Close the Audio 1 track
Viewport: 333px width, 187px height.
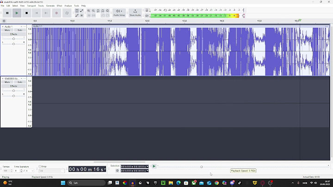pyautogui.click(x=3, y=27)
